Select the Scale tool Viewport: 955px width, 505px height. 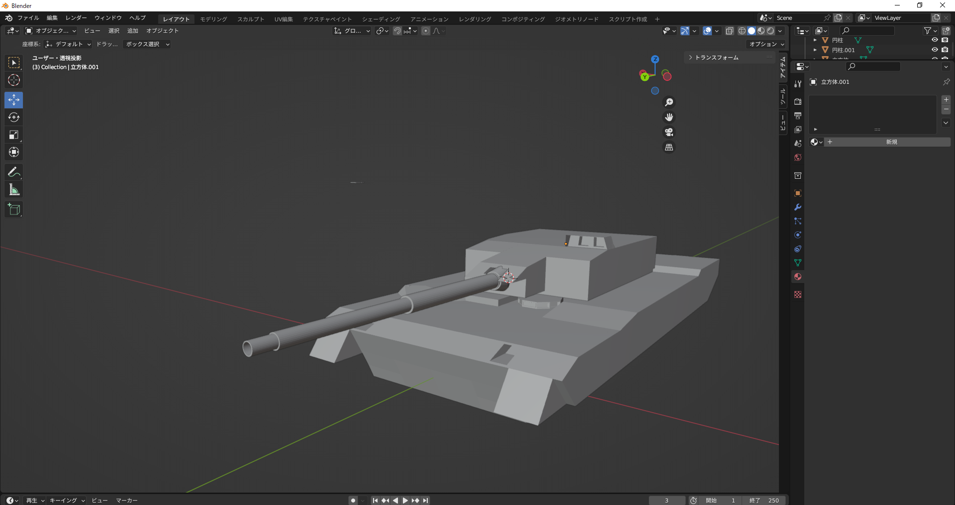point(14,135)
